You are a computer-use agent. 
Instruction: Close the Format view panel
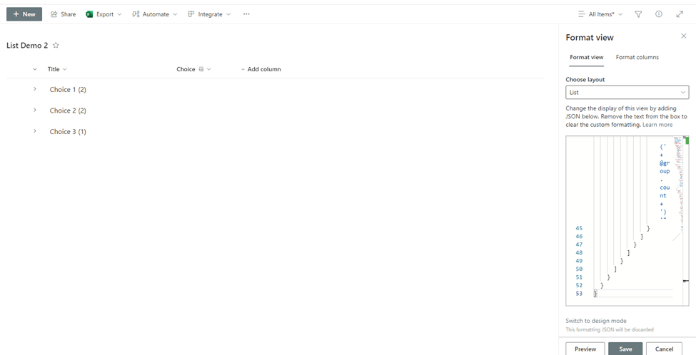click(684, 36)
